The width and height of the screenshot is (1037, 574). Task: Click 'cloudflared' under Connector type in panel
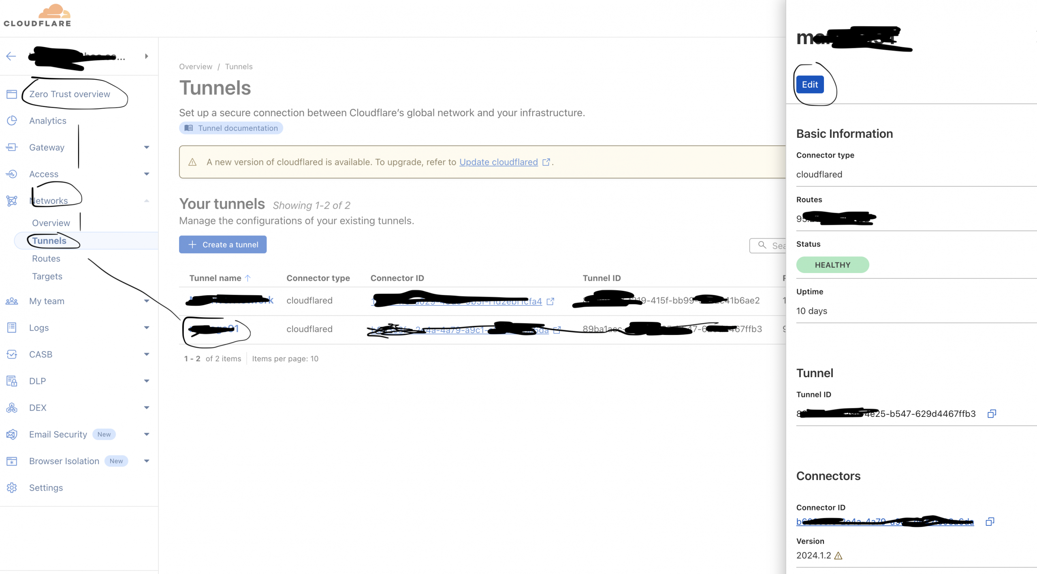coord(819,174)
